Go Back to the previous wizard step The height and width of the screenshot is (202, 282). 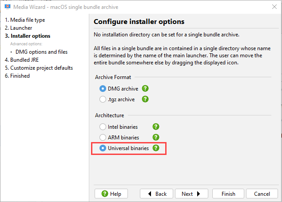pyautogui.click(x=156, y=194)
